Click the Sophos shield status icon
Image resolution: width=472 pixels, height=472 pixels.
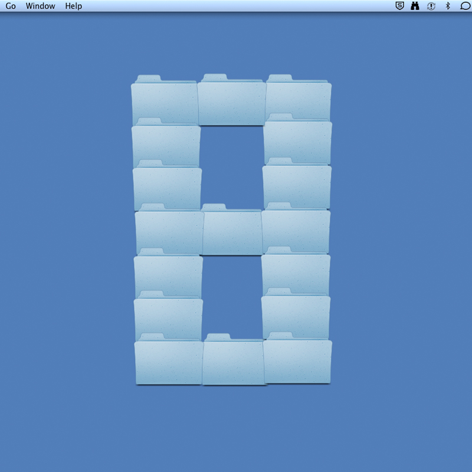[x=399, y=6]
